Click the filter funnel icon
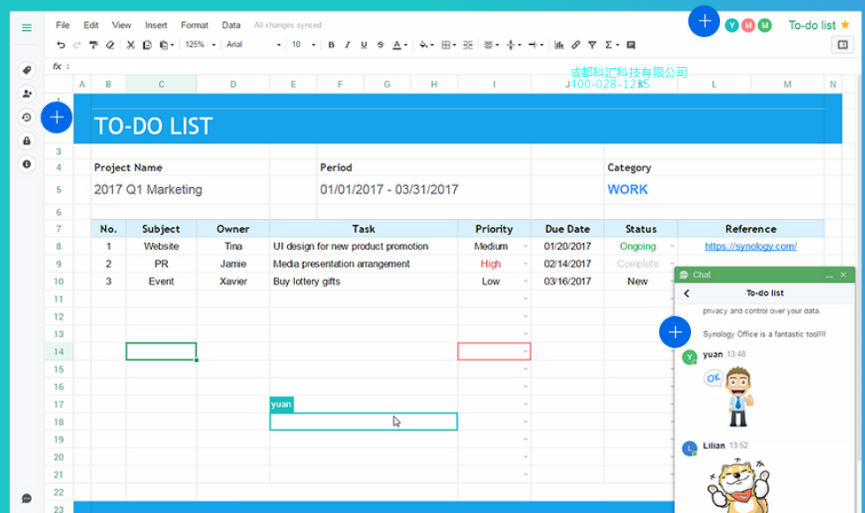The image size is (865, 513). click(x=592, y=45)
